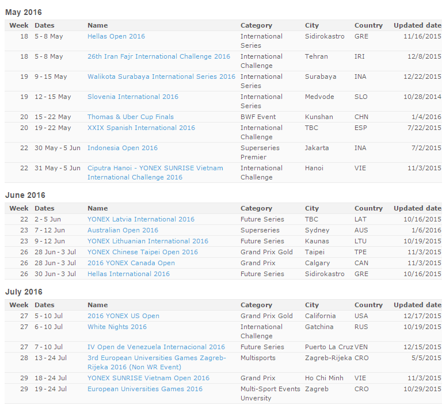Select the California city cell
Image resolution: width=446 pixels, height=405 pixels.
tap(321, 316)
